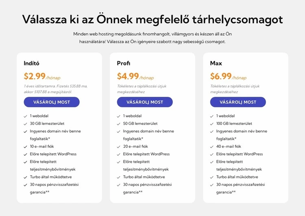Select the Max plan's VÁSÁROLJ MOST button

click(238, 102)
